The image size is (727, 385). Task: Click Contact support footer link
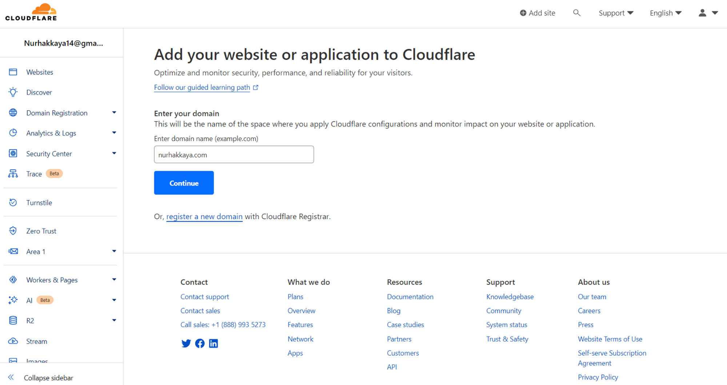coord(205,297)
